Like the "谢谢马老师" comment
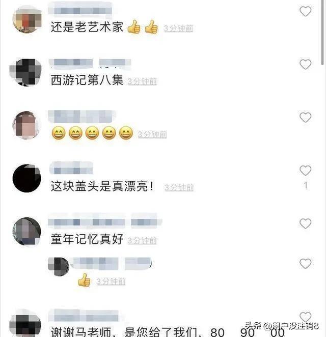Screen dimensions: 326x337 click(x=305, y=317)
